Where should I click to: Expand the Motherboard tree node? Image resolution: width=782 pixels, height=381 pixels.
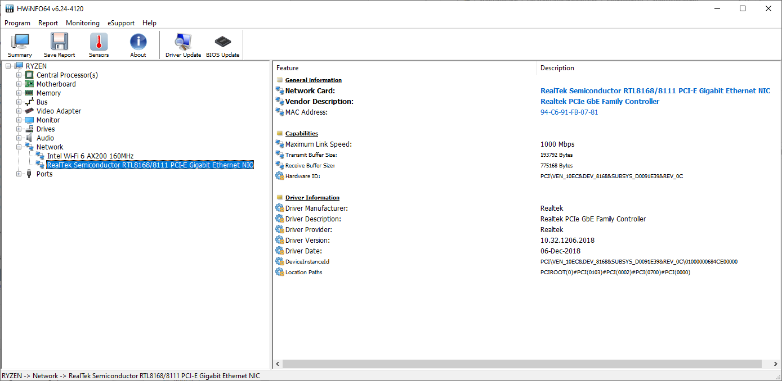(19, 84)
